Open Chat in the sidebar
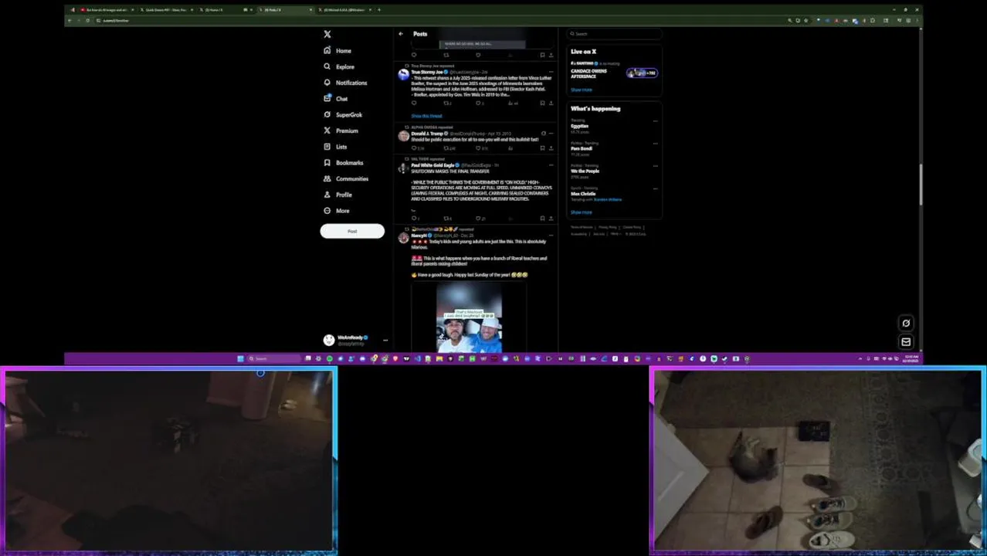 (336, 99)
